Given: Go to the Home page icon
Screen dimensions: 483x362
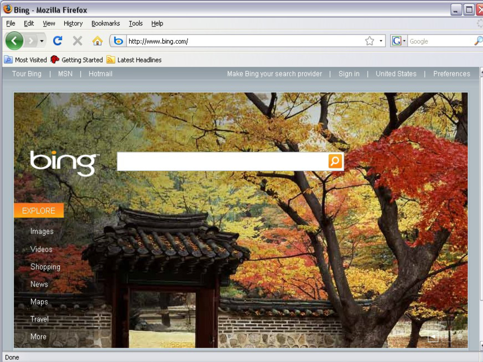Looking at the screenshot, I should pos(97,41).
